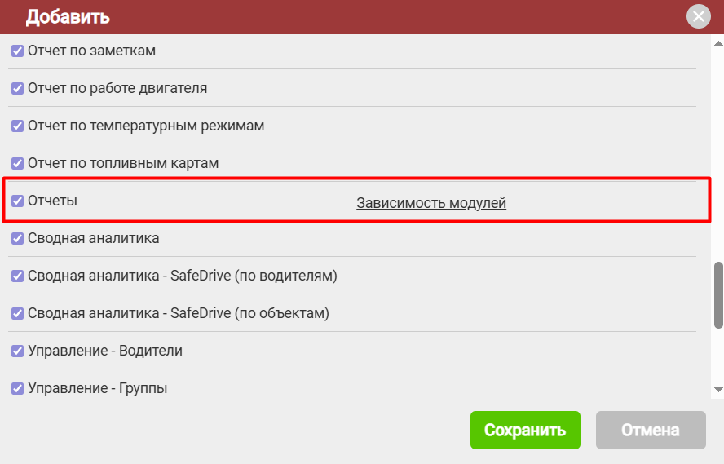
Task: Open the Зависимость модулей link
Action: pyautogui.click(x=430, y=203)
